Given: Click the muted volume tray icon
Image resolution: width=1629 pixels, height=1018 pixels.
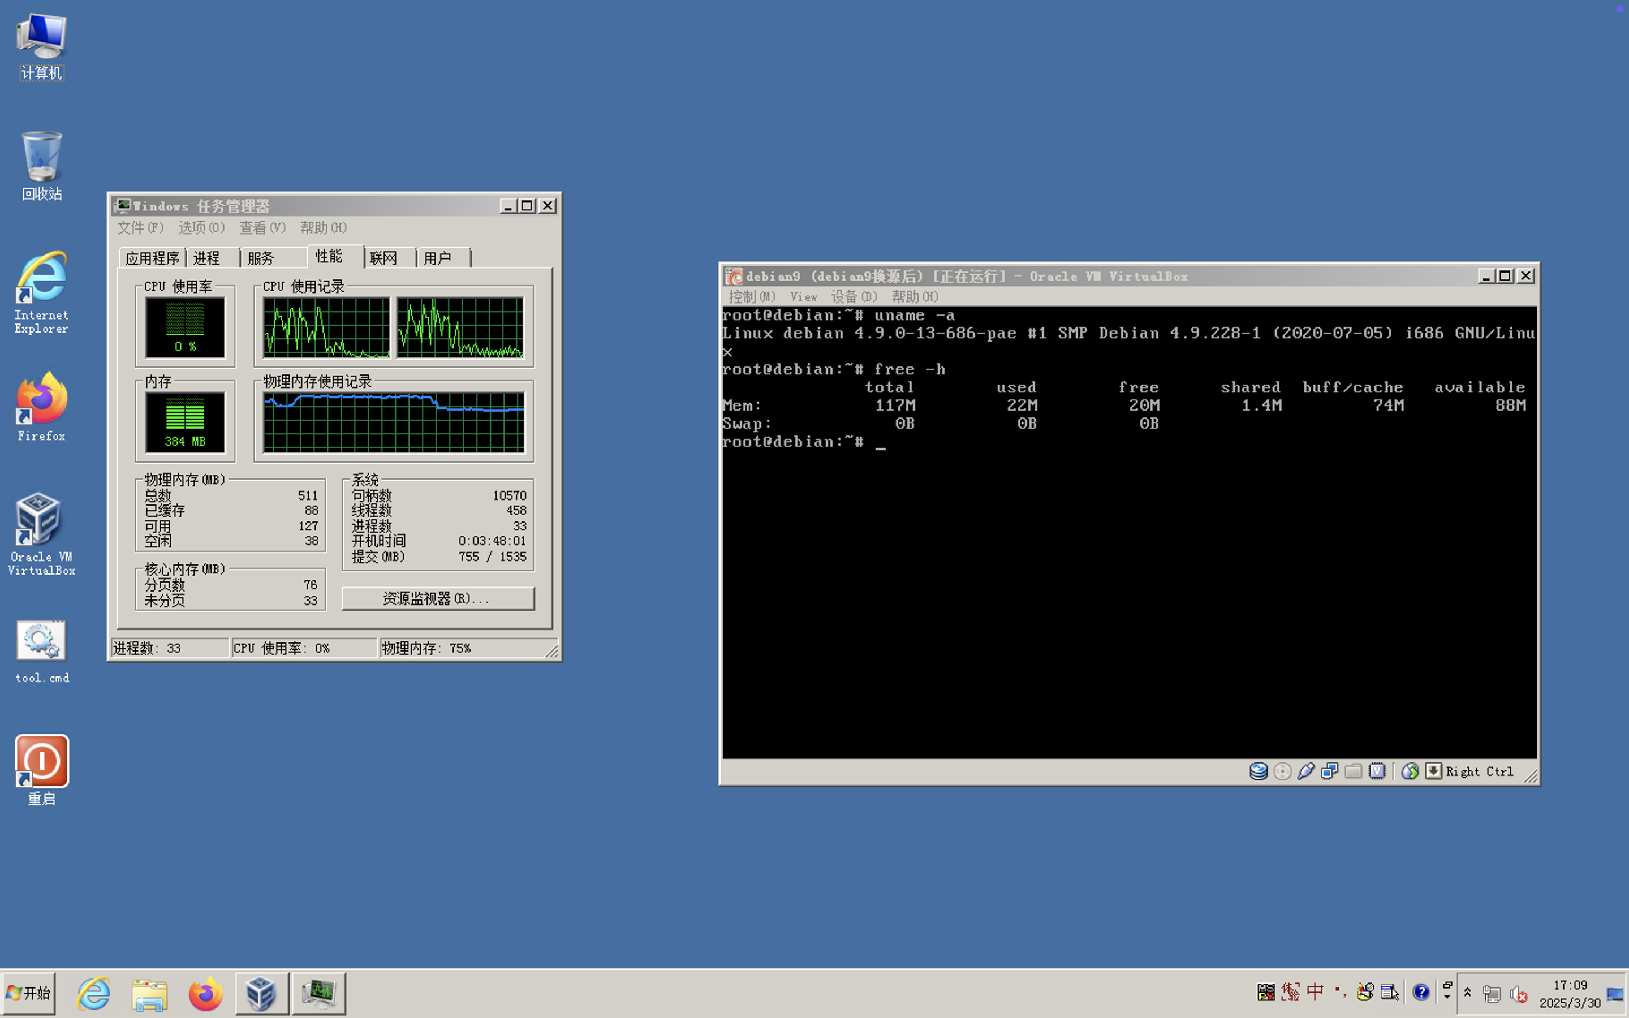Looking at the screenshot, I should (x=1518, y=994).
